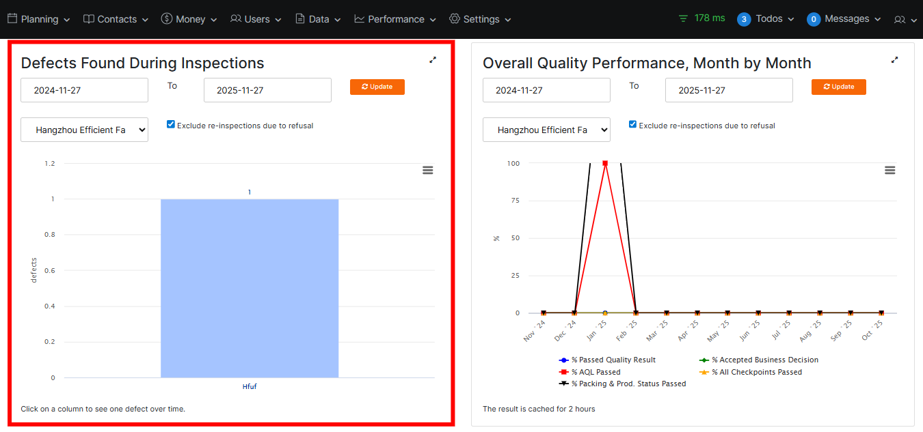The image size is (923, 432).
Task: Expand the Defects Found During Inspections panel
Action: pos(433,60)
